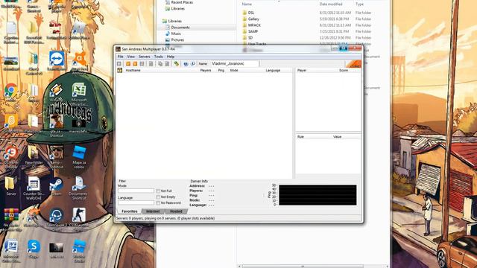Sort servers by the Ping column header
This screenshot has width=477, height=268.
221,70
